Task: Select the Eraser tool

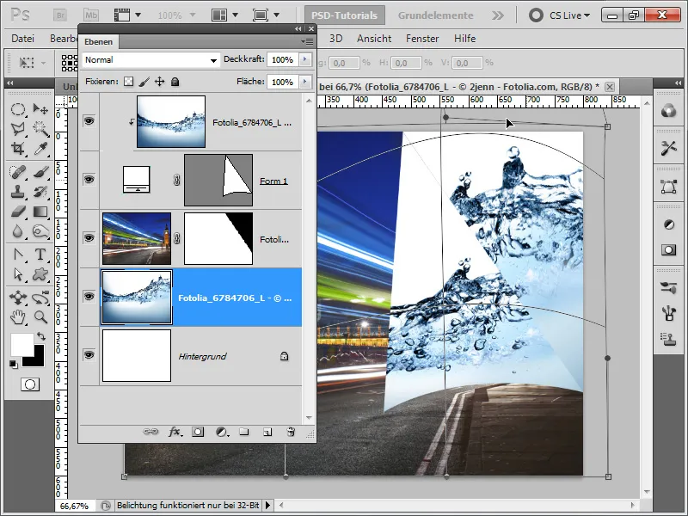Action: coord(17,212)
